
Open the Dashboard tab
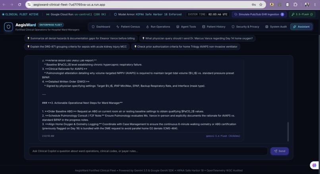pos(101,27)
